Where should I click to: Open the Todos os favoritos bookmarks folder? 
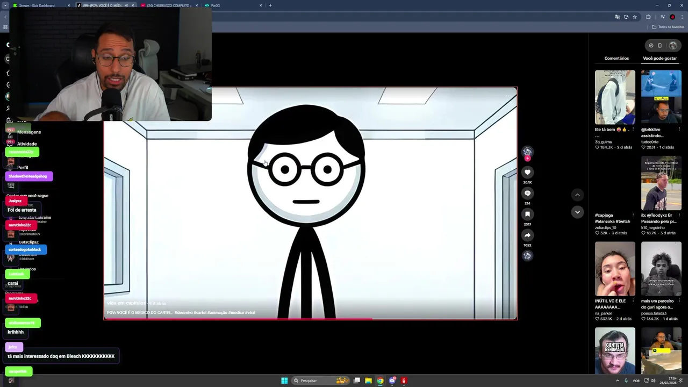668,27
